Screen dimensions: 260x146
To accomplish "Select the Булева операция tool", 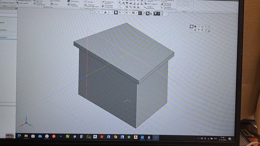I will coord(73,5).
